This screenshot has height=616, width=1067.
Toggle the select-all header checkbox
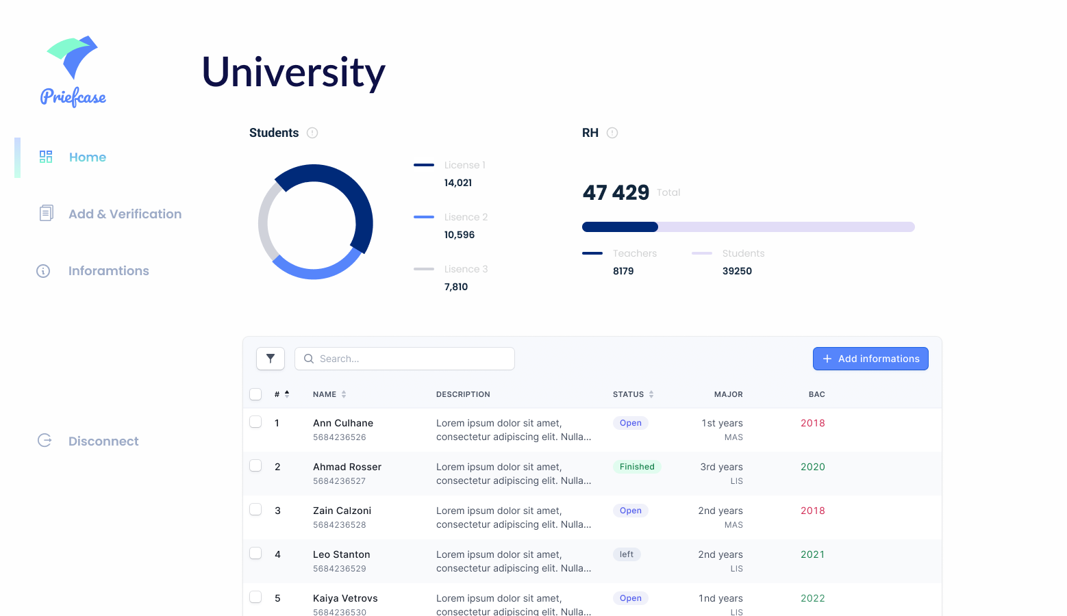[255, 394]
